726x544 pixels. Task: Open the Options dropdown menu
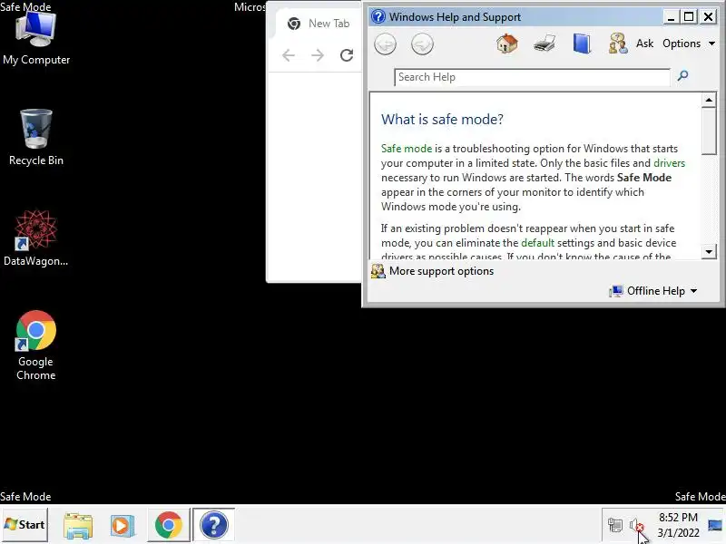689,44
